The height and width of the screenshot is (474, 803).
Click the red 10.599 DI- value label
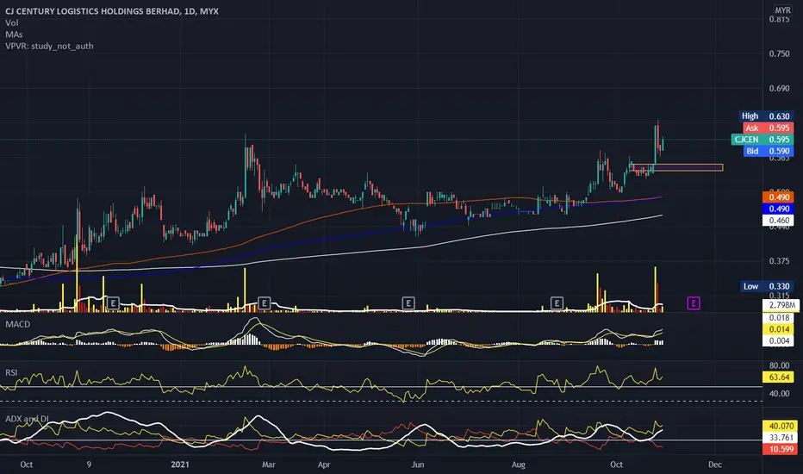click(781, 449)
